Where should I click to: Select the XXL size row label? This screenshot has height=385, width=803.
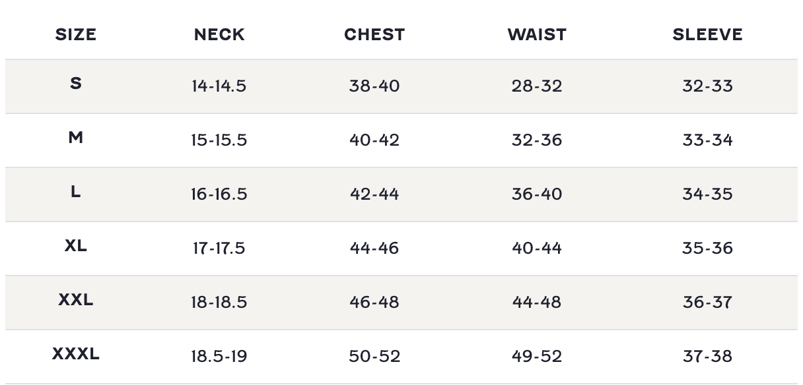pos(76,300)
